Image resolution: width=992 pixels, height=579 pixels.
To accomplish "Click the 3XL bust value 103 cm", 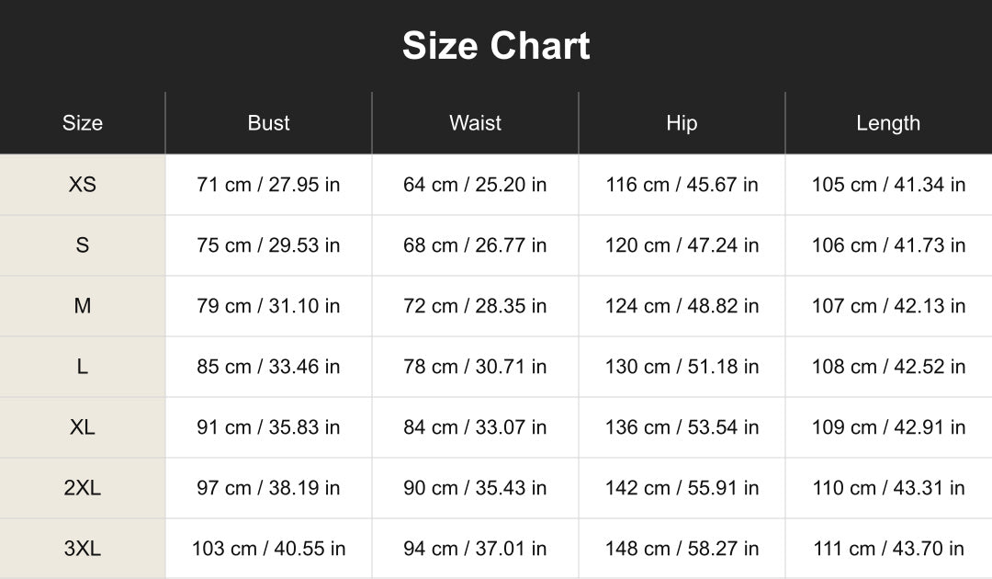I will click(x=268, y=548).
